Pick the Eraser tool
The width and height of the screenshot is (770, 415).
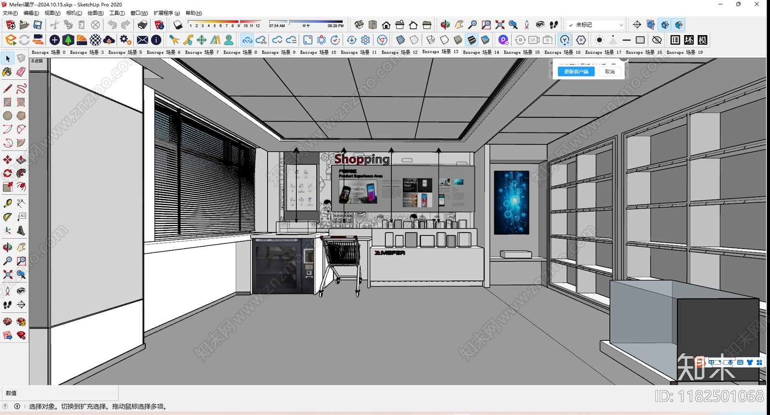21,72
